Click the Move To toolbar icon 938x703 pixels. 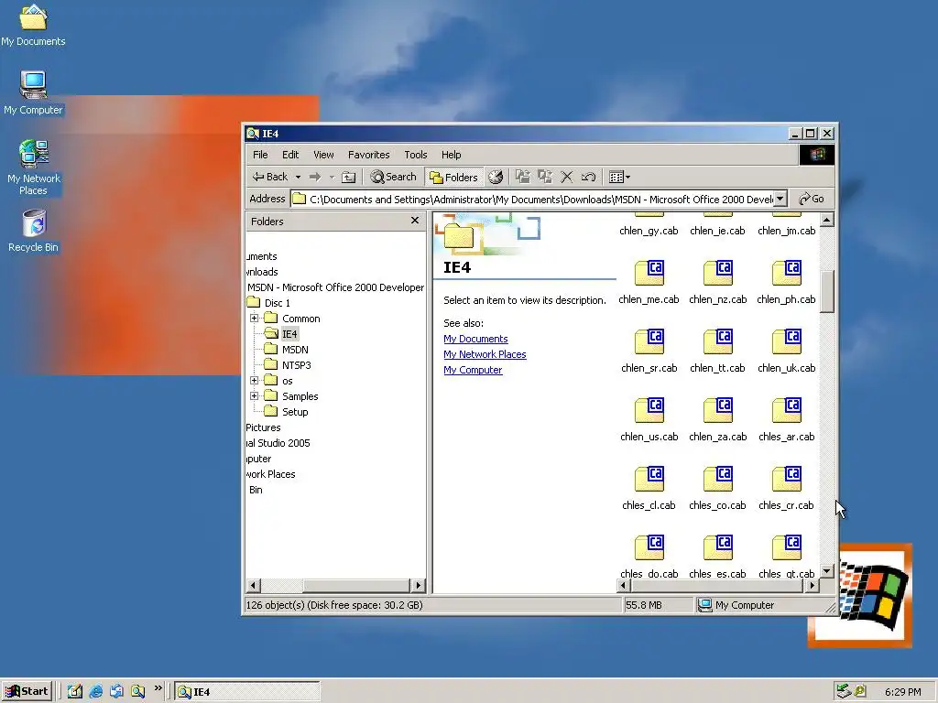click(523, 177)
